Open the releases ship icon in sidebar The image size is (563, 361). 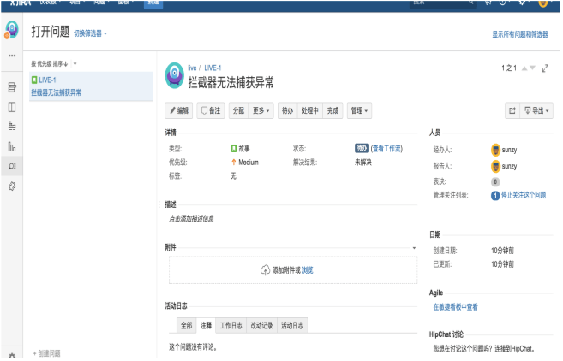point(12,127)
